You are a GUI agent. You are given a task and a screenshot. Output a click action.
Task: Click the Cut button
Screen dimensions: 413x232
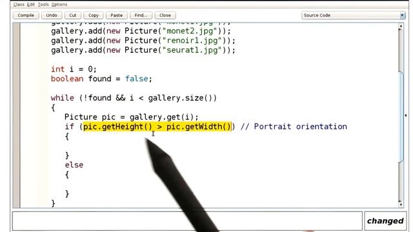click(73, 15)
